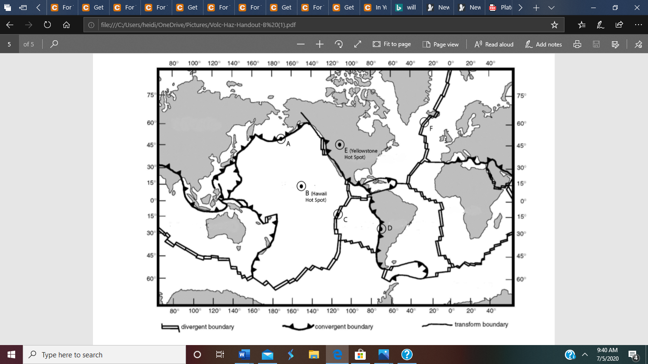Rotate the PDF pages
The height and width of the screenshot is (364, 648).
tap(338, 44)
